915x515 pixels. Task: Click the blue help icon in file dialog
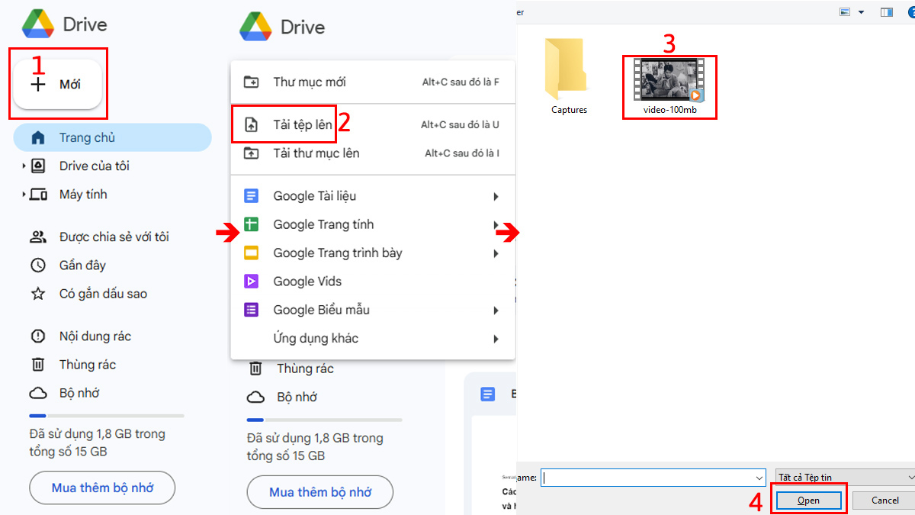[x=911, y=12]
